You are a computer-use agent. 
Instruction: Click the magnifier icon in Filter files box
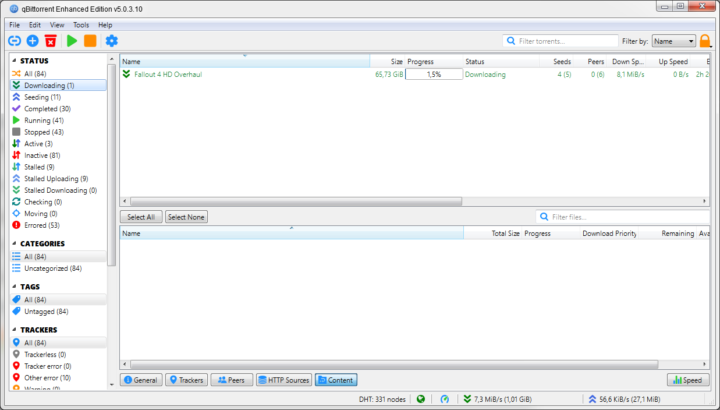click(x=544, y=217)
